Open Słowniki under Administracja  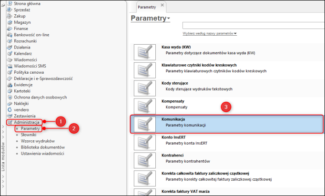point(29,135)
